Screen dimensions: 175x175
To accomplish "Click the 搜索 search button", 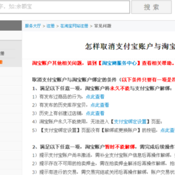I will (x=151, y=7).
